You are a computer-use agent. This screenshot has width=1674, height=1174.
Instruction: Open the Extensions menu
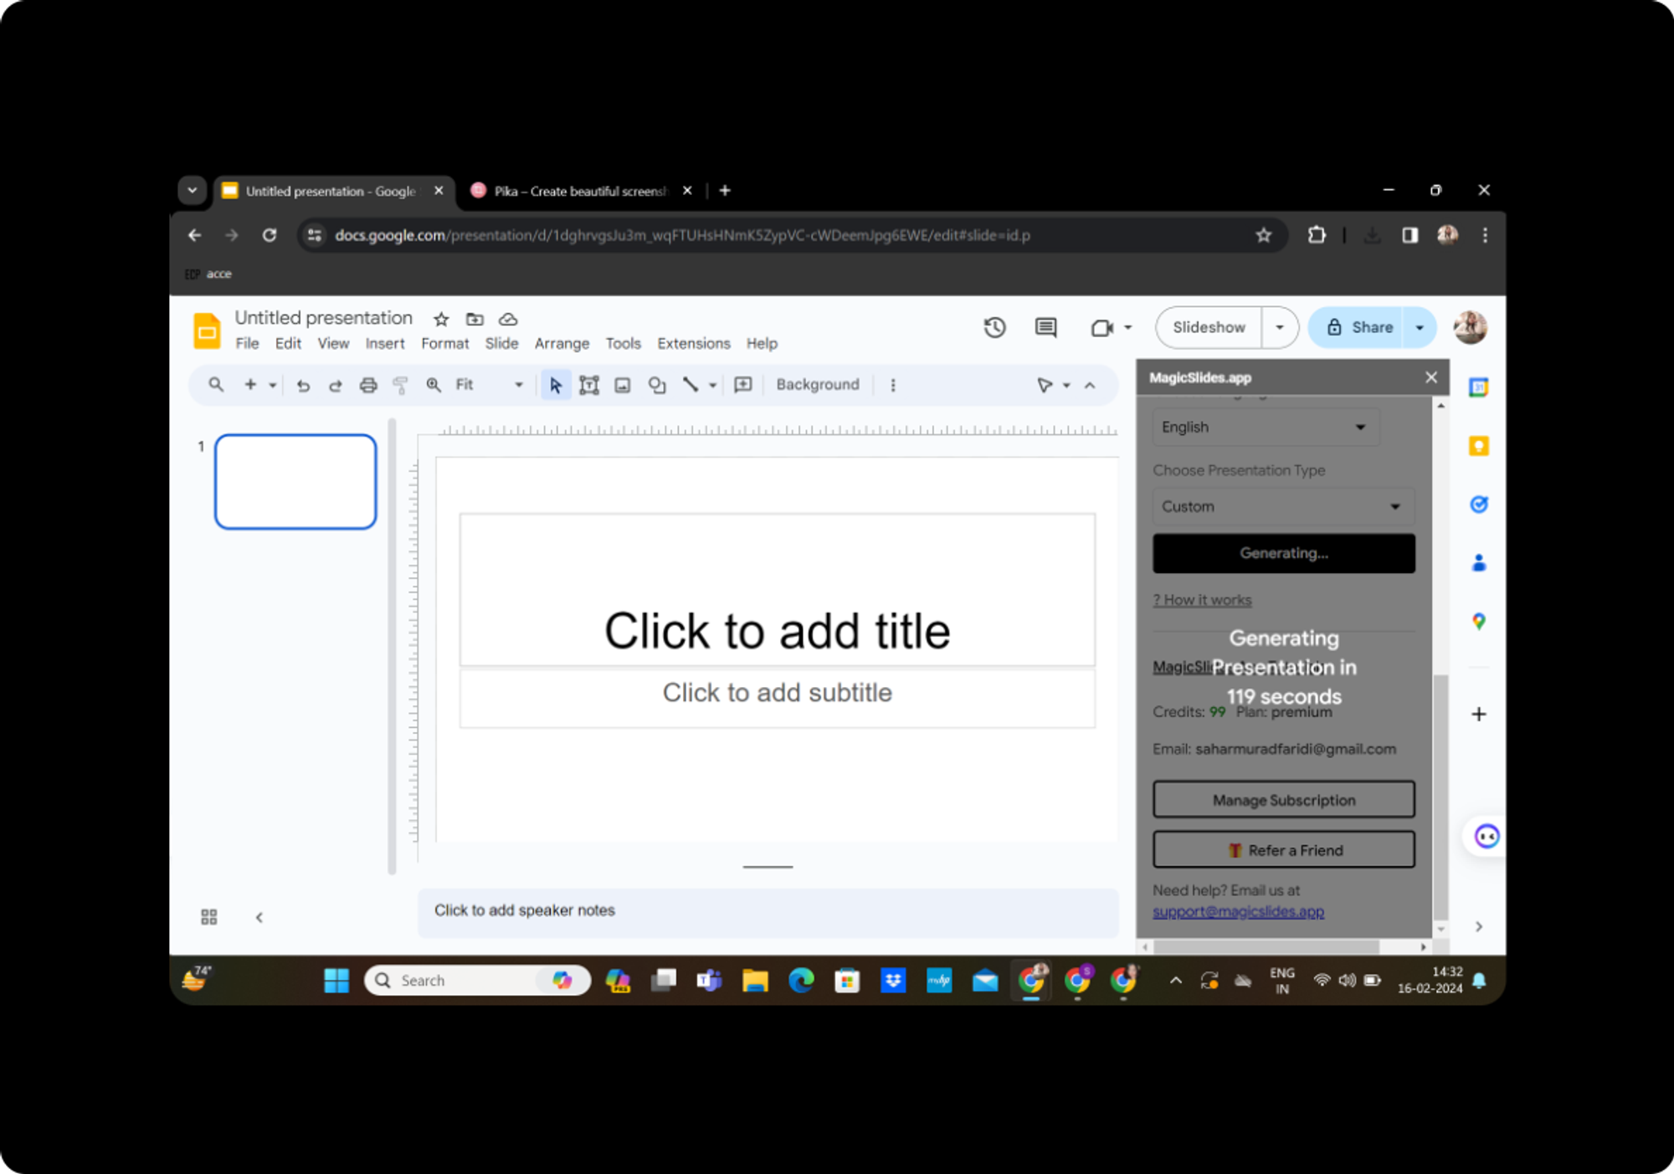pyautogui.click(x=691, y=343)
